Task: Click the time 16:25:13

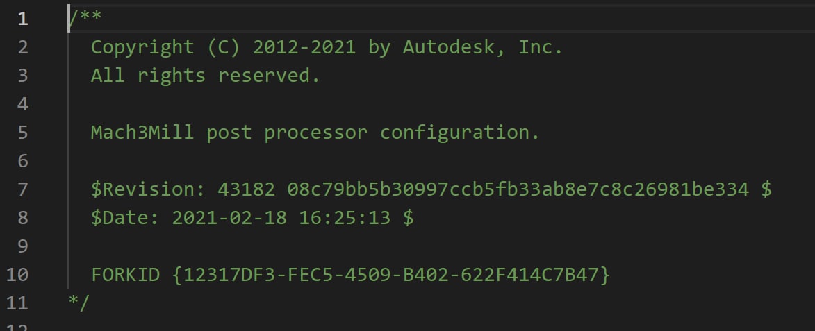Action: coord(345,218)
